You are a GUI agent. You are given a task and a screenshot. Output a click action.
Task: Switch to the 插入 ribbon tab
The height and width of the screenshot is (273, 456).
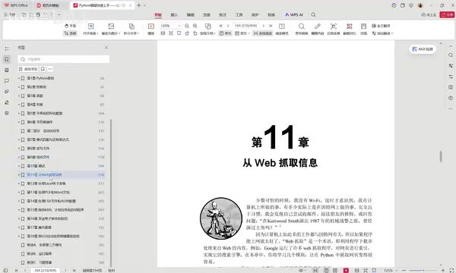point(174,15)
